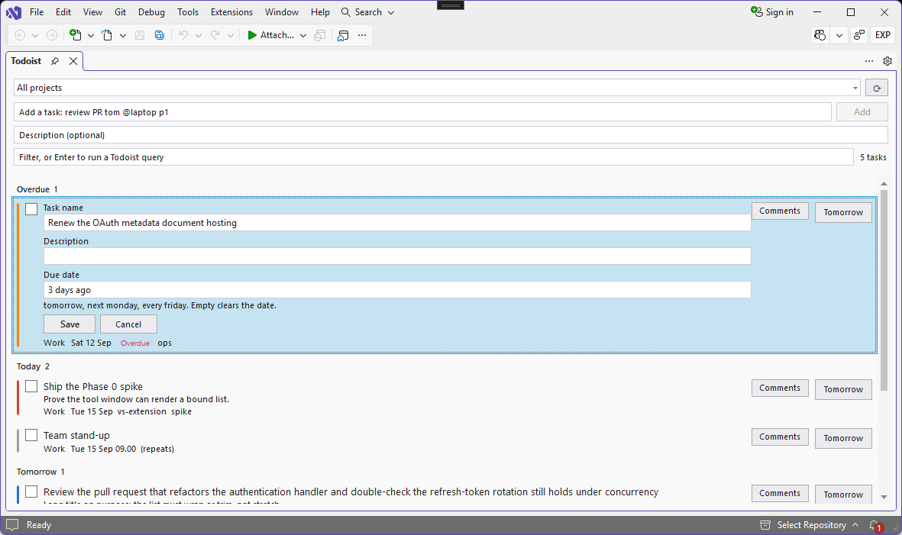The width and height of the screenshot is (902, 535).
Task: Click the Select Repository icon
Action: (x=765, y=525)
